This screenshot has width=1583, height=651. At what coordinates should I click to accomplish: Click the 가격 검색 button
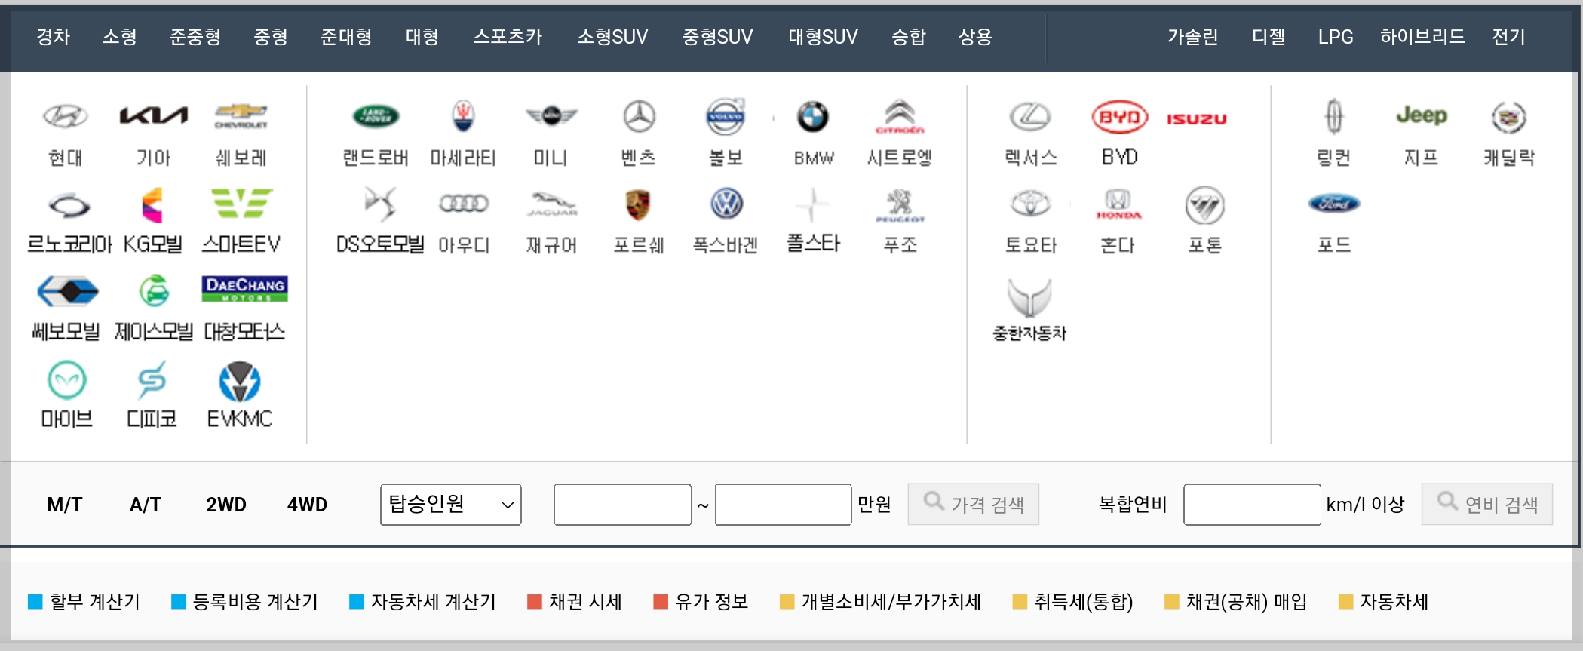pyautogui.click(x=974, y=504)
